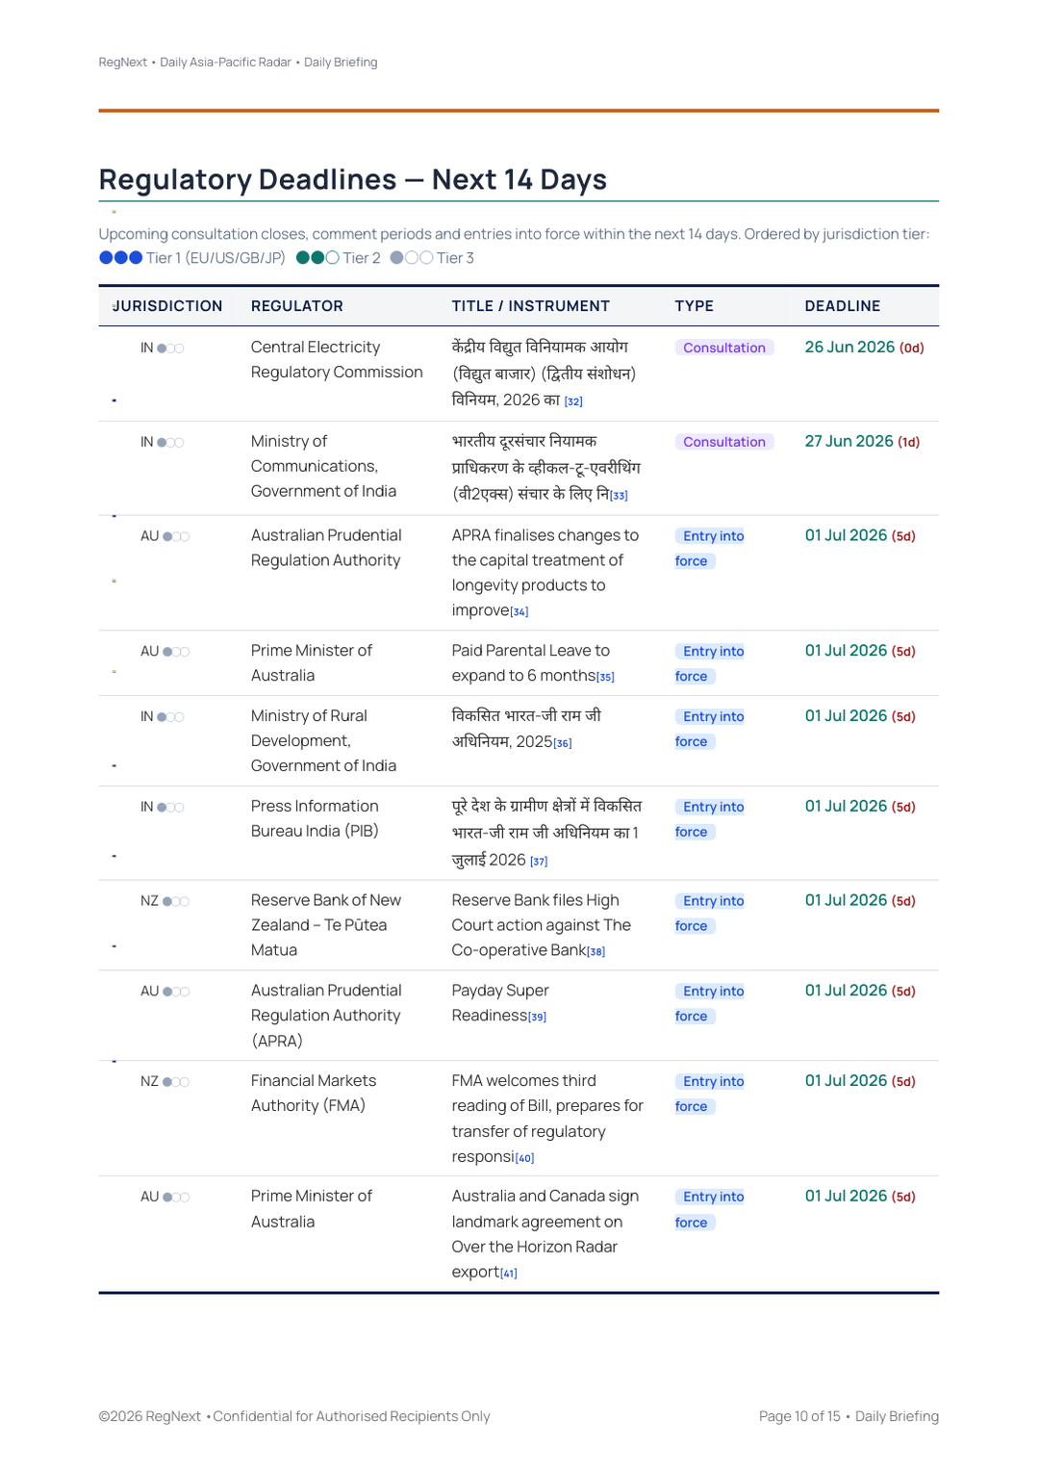This screenshot has width=1039, height=1471.
Task: Open footnote link [37]
Action: pyautogui.click(x=539, y=862)
